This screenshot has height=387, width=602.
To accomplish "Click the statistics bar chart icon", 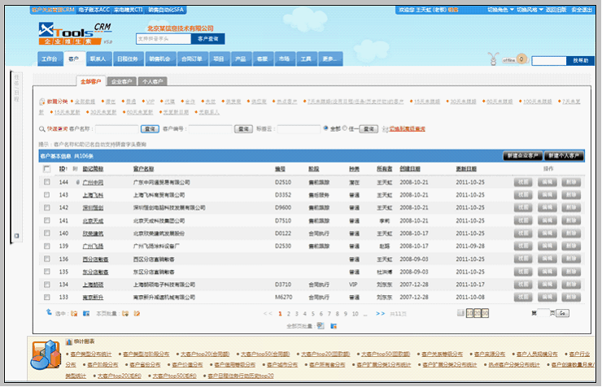I will coord(44,355).
